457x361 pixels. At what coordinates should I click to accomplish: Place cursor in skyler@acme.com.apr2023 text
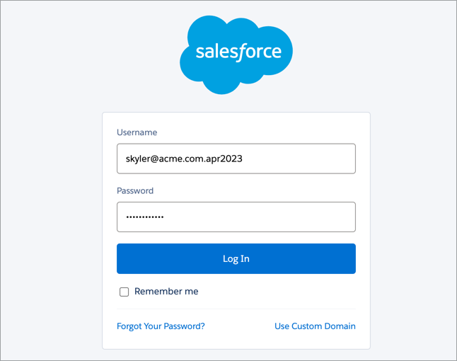tap(184, 159)
